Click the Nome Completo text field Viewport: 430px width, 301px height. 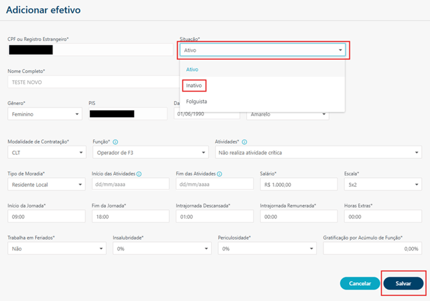click(x=90, y=82)
